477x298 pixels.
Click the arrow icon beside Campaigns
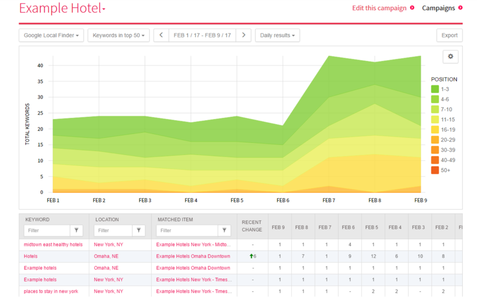point(460,8)
